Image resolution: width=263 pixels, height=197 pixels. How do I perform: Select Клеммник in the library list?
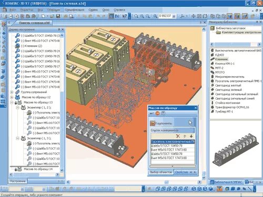[x=221, y=59]
